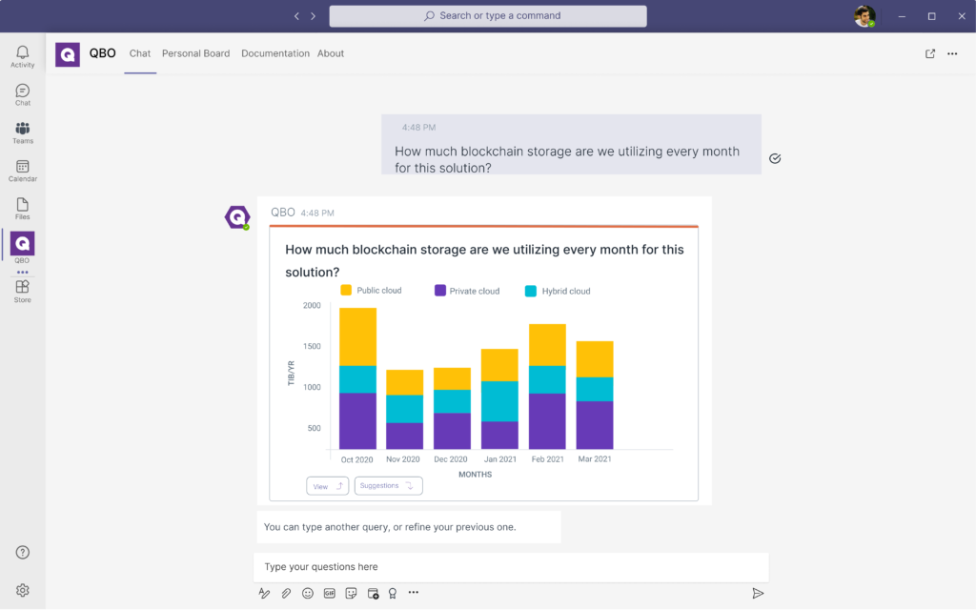Open the Store apps icon
This screenshot has height=610, width=976.
(23, 291)
